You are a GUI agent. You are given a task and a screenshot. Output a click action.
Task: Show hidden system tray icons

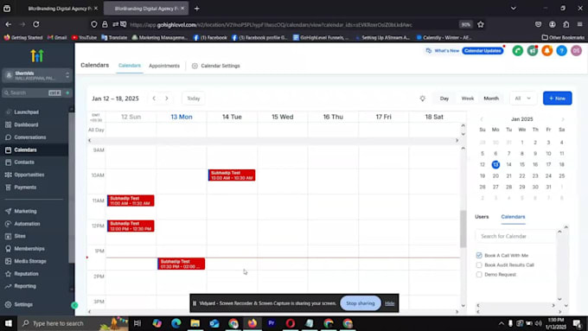[501, 323]
